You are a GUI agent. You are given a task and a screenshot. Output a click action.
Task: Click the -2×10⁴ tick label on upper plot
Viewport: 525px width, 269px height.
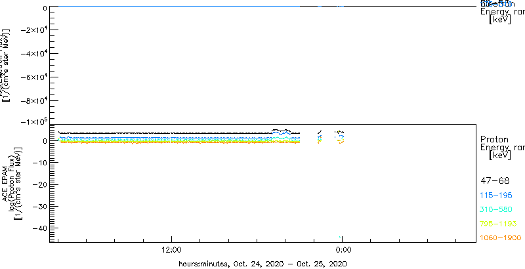33,30
